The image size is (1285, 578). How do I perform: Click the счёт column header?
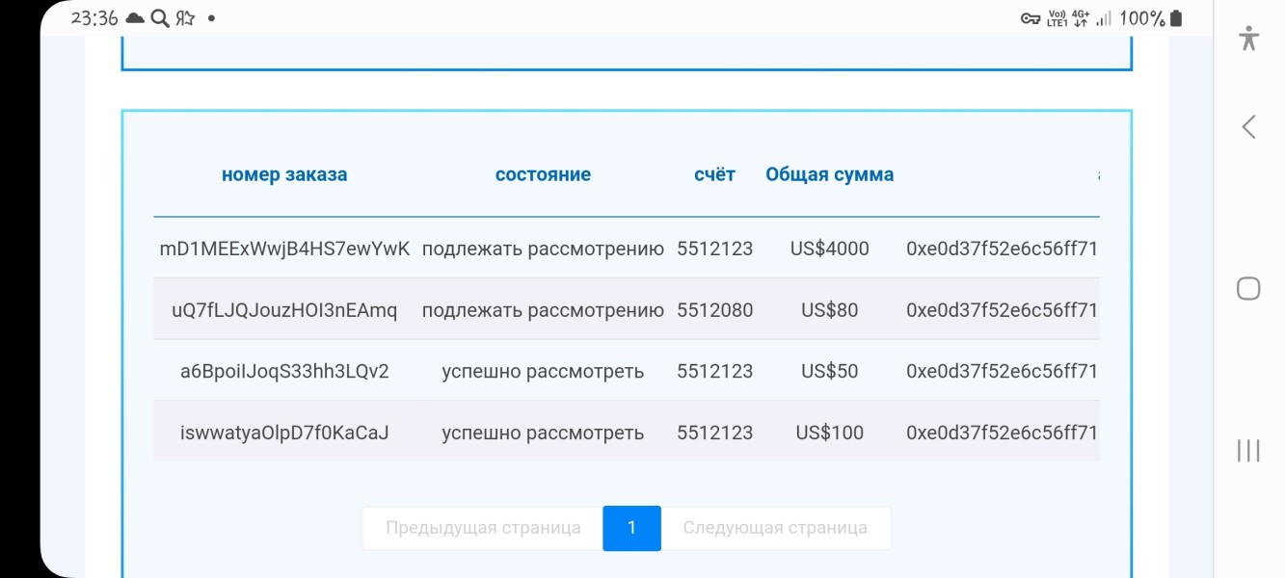pos(714,174)
